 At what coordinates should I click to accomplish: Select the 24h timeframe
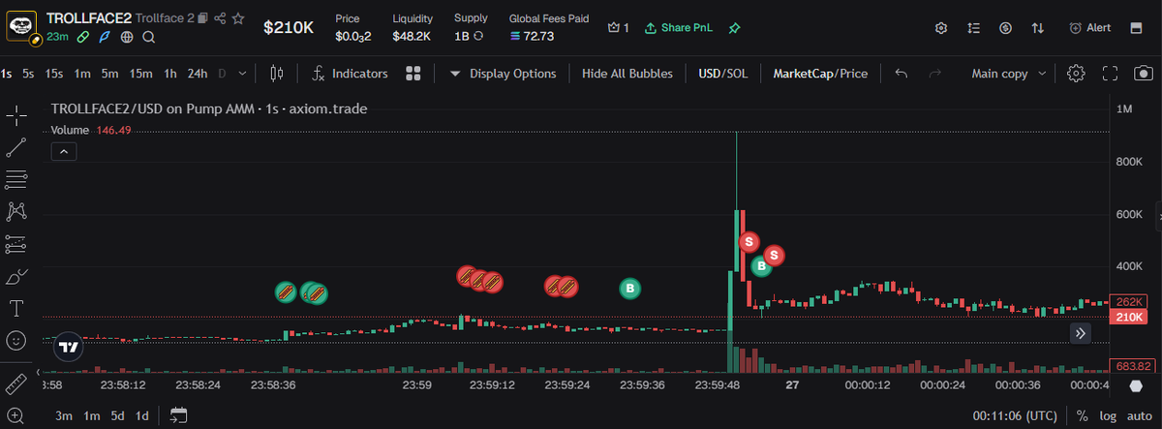(x=198, y=74)
